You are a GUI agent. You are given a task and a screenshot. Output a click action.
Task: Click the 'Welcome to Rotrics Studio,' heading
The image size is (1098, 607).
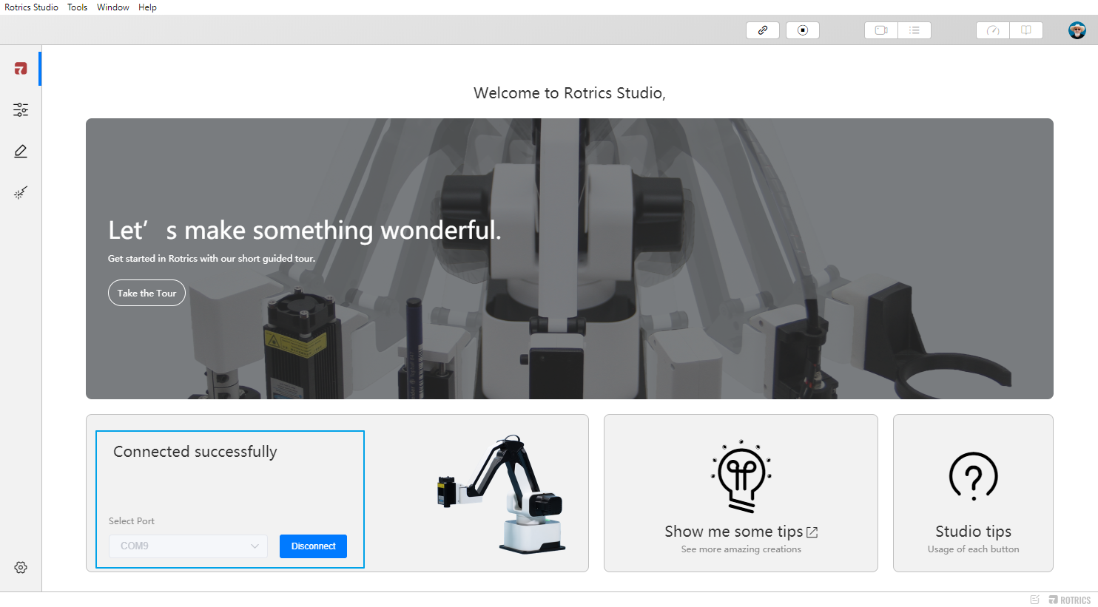point(570,93)
